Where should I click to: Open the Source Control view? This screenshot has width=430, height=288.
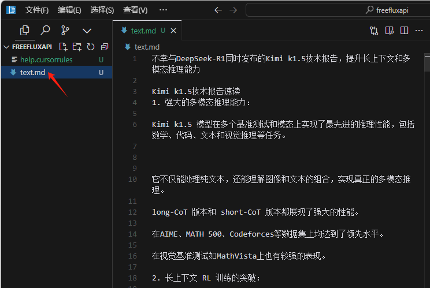(x=65, y=31)
